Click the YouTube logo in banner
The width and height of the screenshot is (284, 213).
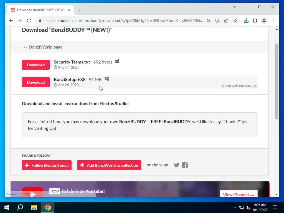pos(33,192)
